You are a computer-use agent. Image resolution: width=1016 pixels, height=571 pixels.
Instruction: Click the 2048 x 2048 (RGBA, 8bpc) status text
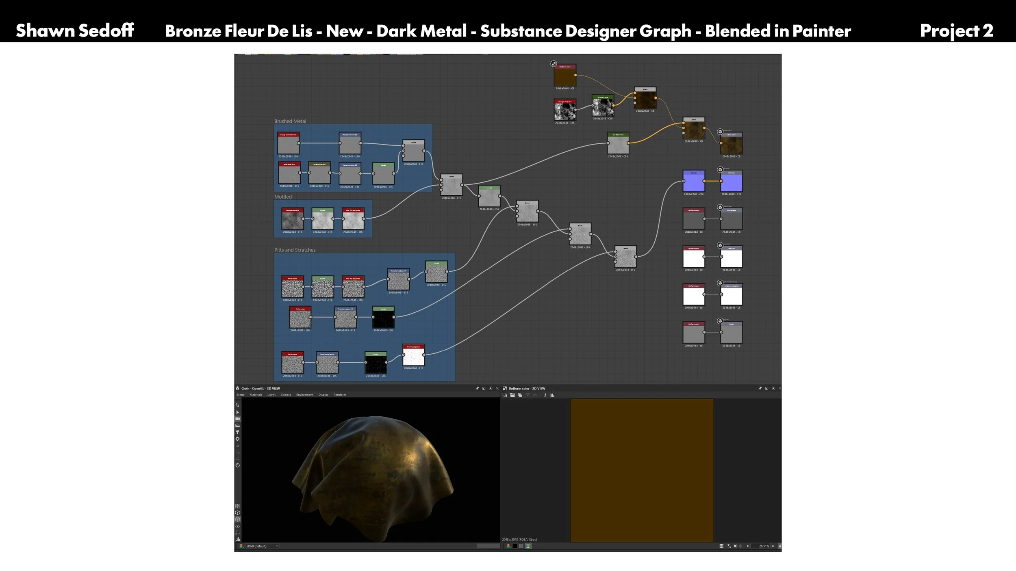click(x=519, y=540)
